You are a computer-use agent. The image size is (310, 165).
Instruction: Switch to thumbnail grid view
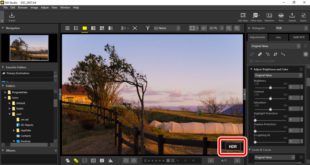point(67,28)
